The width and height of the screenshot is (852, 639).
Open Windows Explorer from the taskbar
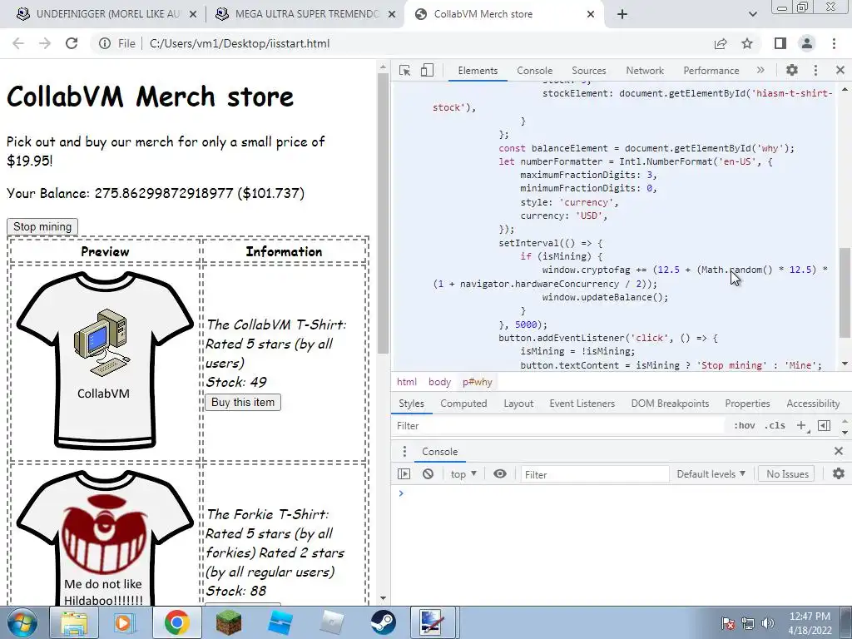coord(74,622)
